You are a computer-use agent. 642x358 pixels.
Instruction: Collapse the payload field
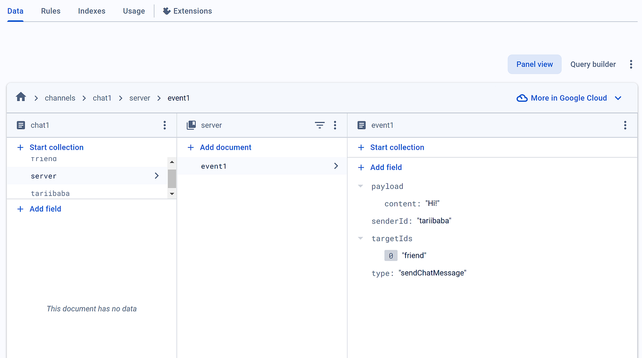tap(361, 186)
